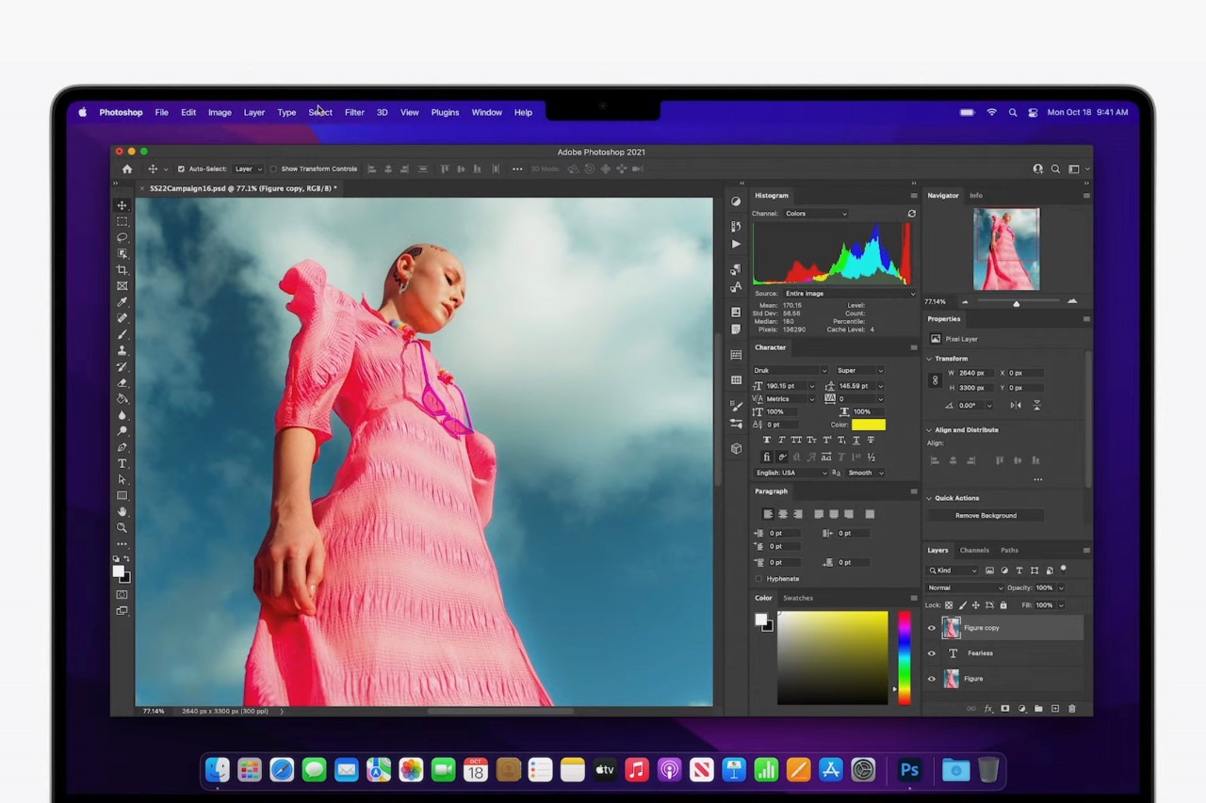Screen dimensions: 1206x803
Task: Select the Eraser tool
Action: 122,383
